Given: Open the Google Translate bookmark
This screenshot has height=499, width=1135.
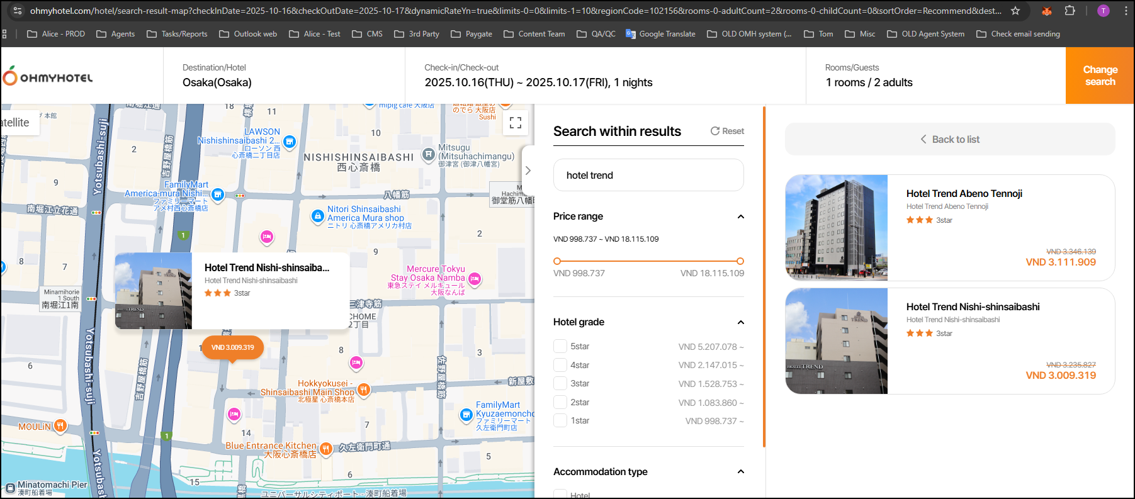Looking at the screenshot, I should 660,34.
